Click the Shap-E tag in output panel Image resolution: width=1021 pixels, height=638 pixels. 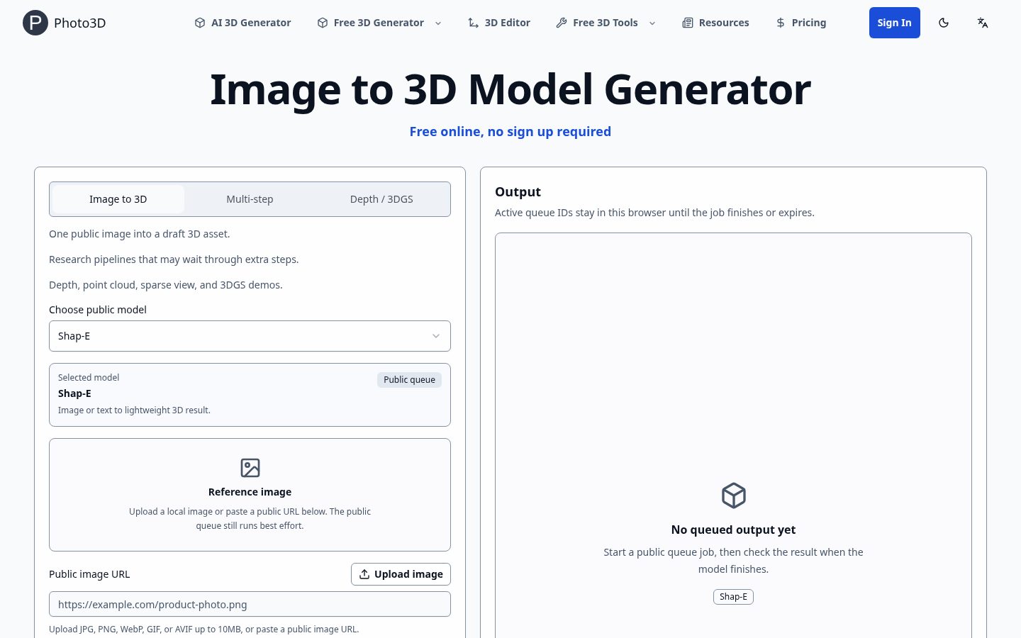tap(733, 597)
